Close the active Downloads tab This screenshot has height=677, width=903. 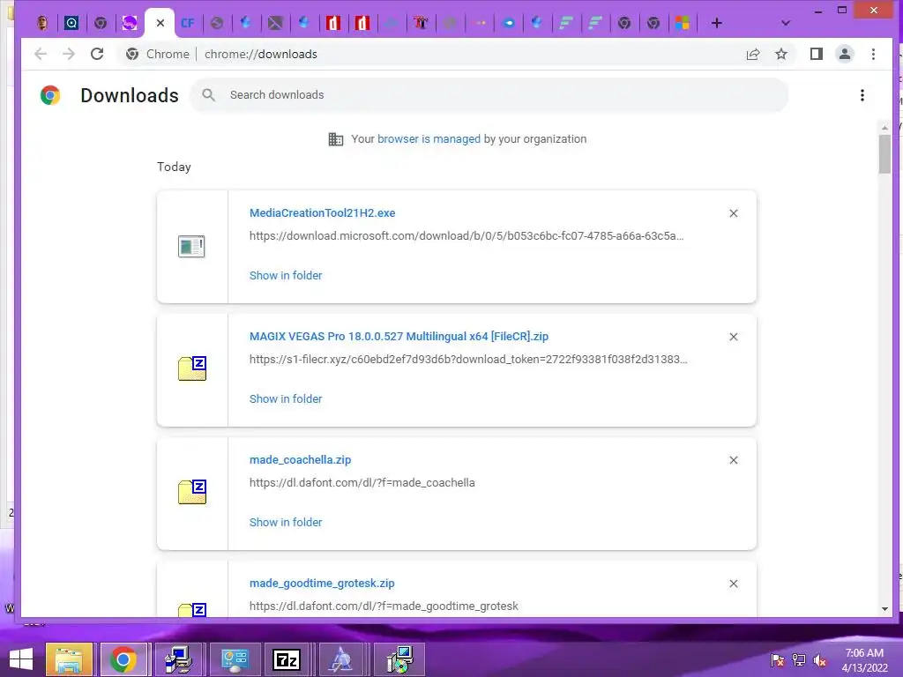160,23
